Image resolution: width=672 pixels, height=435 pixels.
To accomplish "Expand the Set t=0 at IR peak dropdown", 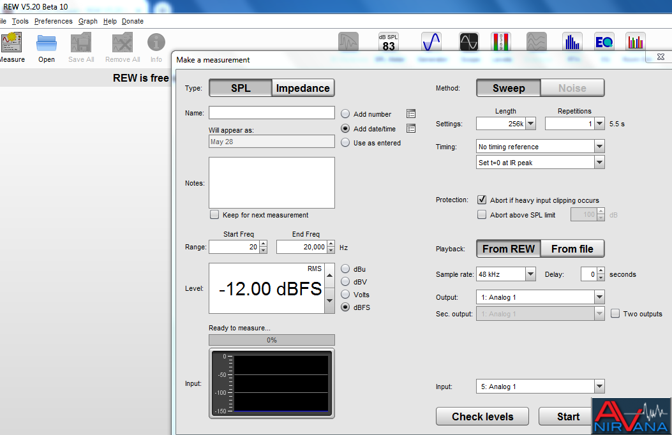I will tap(600, 162).
